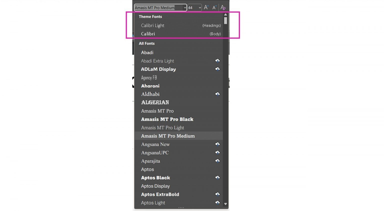
Task: Click the font size field showing 44
Action: pyautogui.click(x=191, y=7)
